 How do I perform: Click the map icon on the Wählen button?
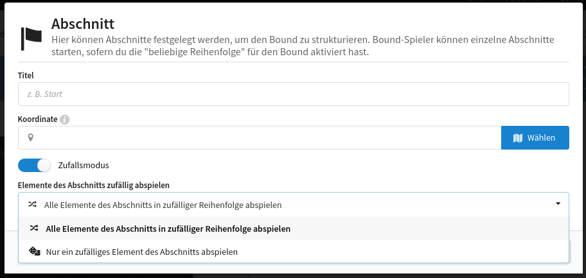(x=518, y=138)
